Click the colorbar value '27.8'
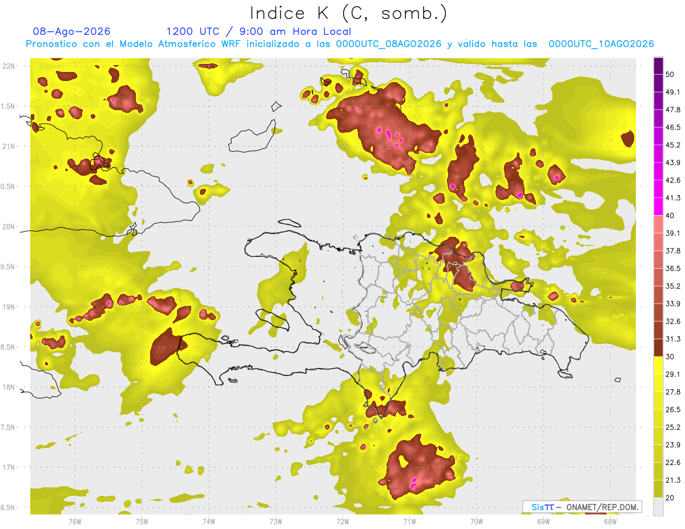This screenshot has width=685, height=529. coord(673,392)
